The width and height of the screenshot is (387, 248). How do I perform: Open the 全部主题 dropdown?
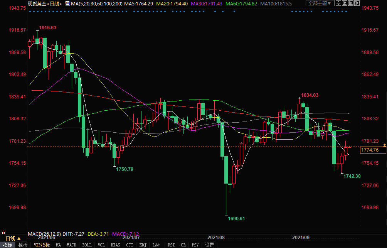pos(320,3)
